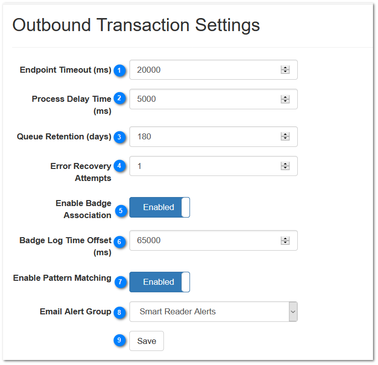Viewport: 378px width, 365px height.
Task: Click the Endpoint Timeout spinner arrows
Action: pos(285,70)
